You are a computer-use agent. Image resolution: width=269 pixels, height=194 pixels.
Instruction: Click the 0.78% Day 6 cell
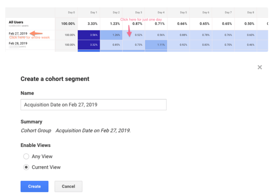point(201,35)
